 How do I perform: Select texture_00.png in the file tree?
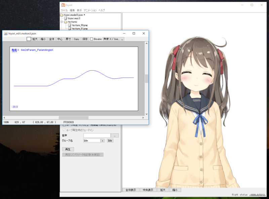coord(79,25)
